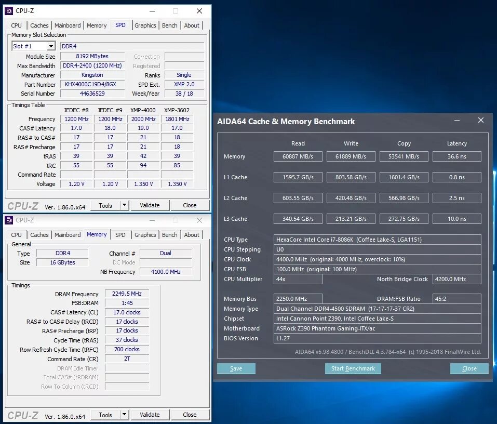Select SPD tab in top CPU-Z window

pyautogui.click(x=120, y=25)
